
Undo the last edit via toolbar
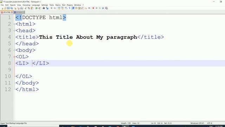[x=36, y=8]
